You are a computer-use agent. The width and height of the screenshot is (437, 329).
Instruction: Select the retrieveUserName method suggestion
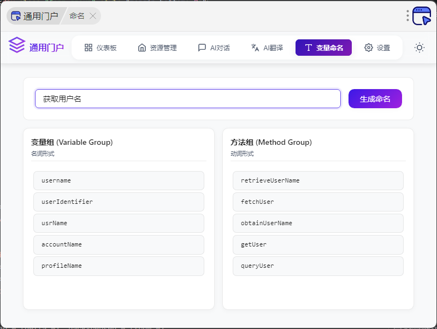point(318,180)
